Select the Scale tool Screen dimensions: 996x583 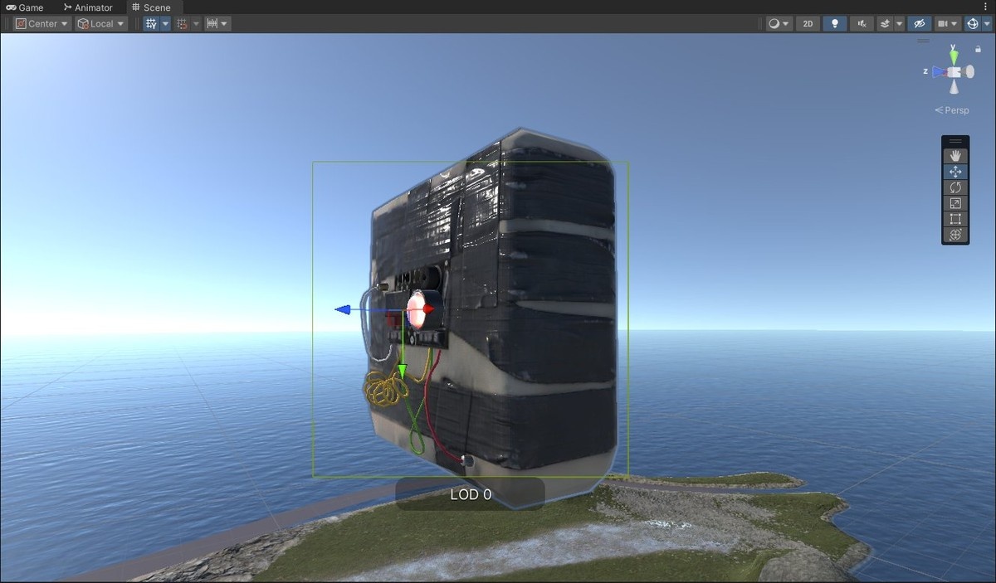[x=955, y=203]
